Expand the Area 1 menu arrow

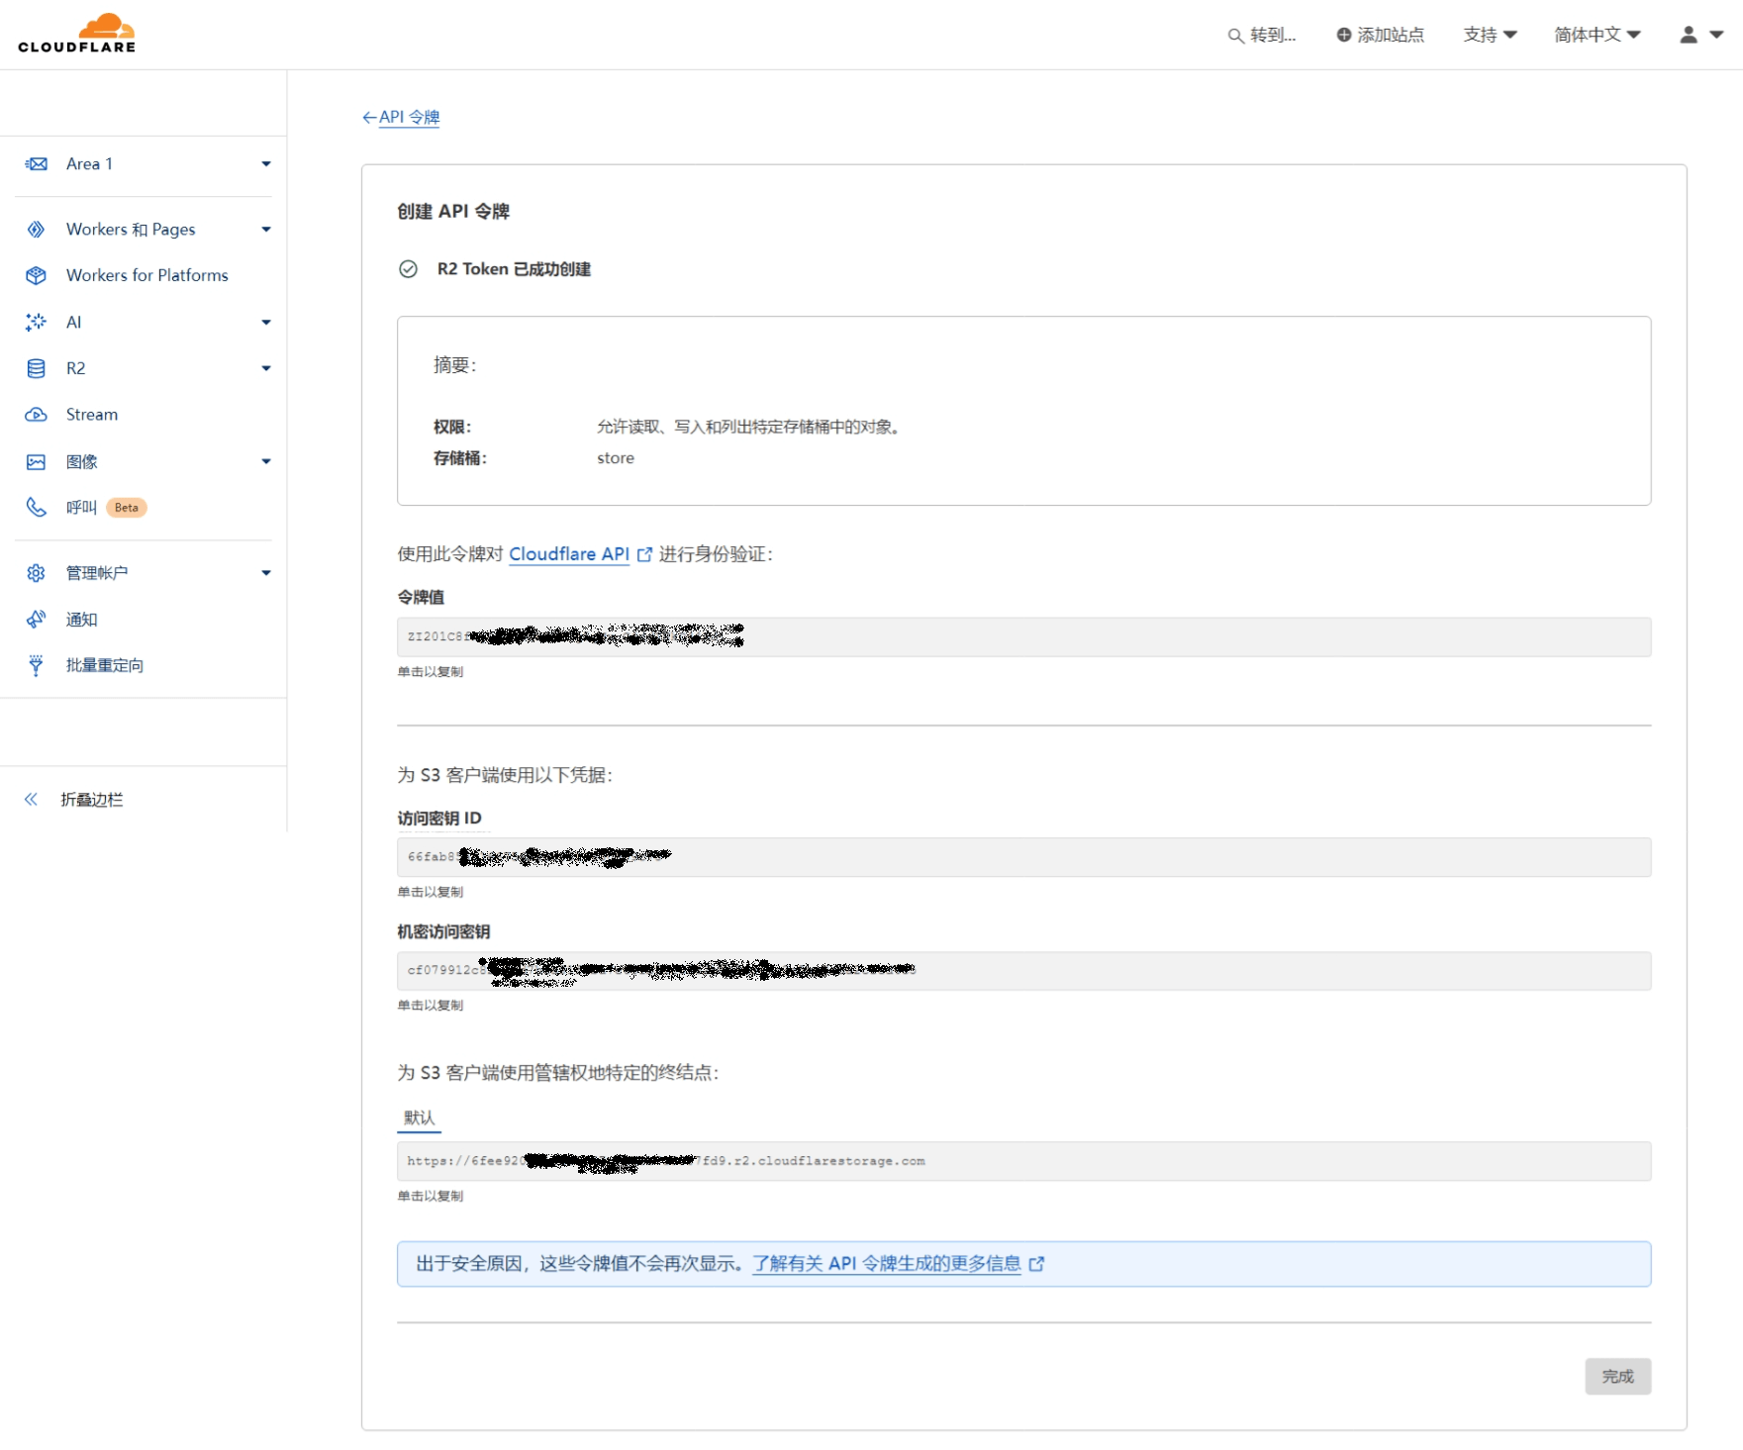click(x=266, y=164)
